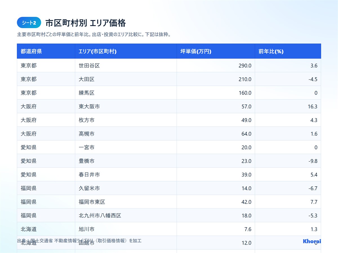Click the 210.0 price value

click(x=245, y=79)
